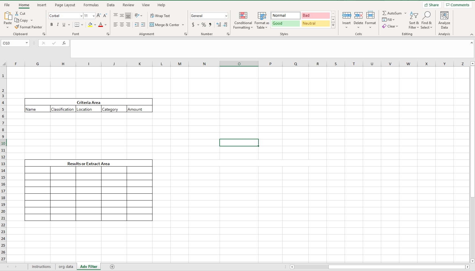This screenshot has width=475, height=271.
Task: Click the Share button
Action: tap(432, 5)
